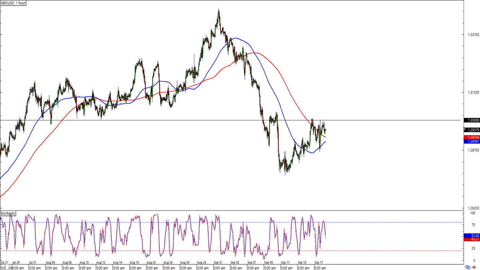Click the Aug 28 date label
The image size is (480, 270).
pyautogui.click(x=201, y=263)
